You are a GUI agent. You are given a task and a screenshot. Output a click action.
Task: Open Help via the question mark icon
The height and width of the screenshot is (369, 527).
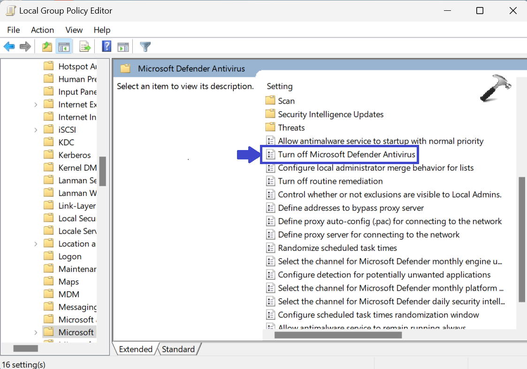[x=107, y=46]
